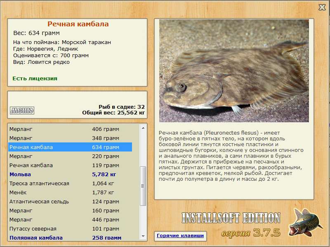Click the pike logo icon
Screen dimensions: 330x247
[305, 222]
